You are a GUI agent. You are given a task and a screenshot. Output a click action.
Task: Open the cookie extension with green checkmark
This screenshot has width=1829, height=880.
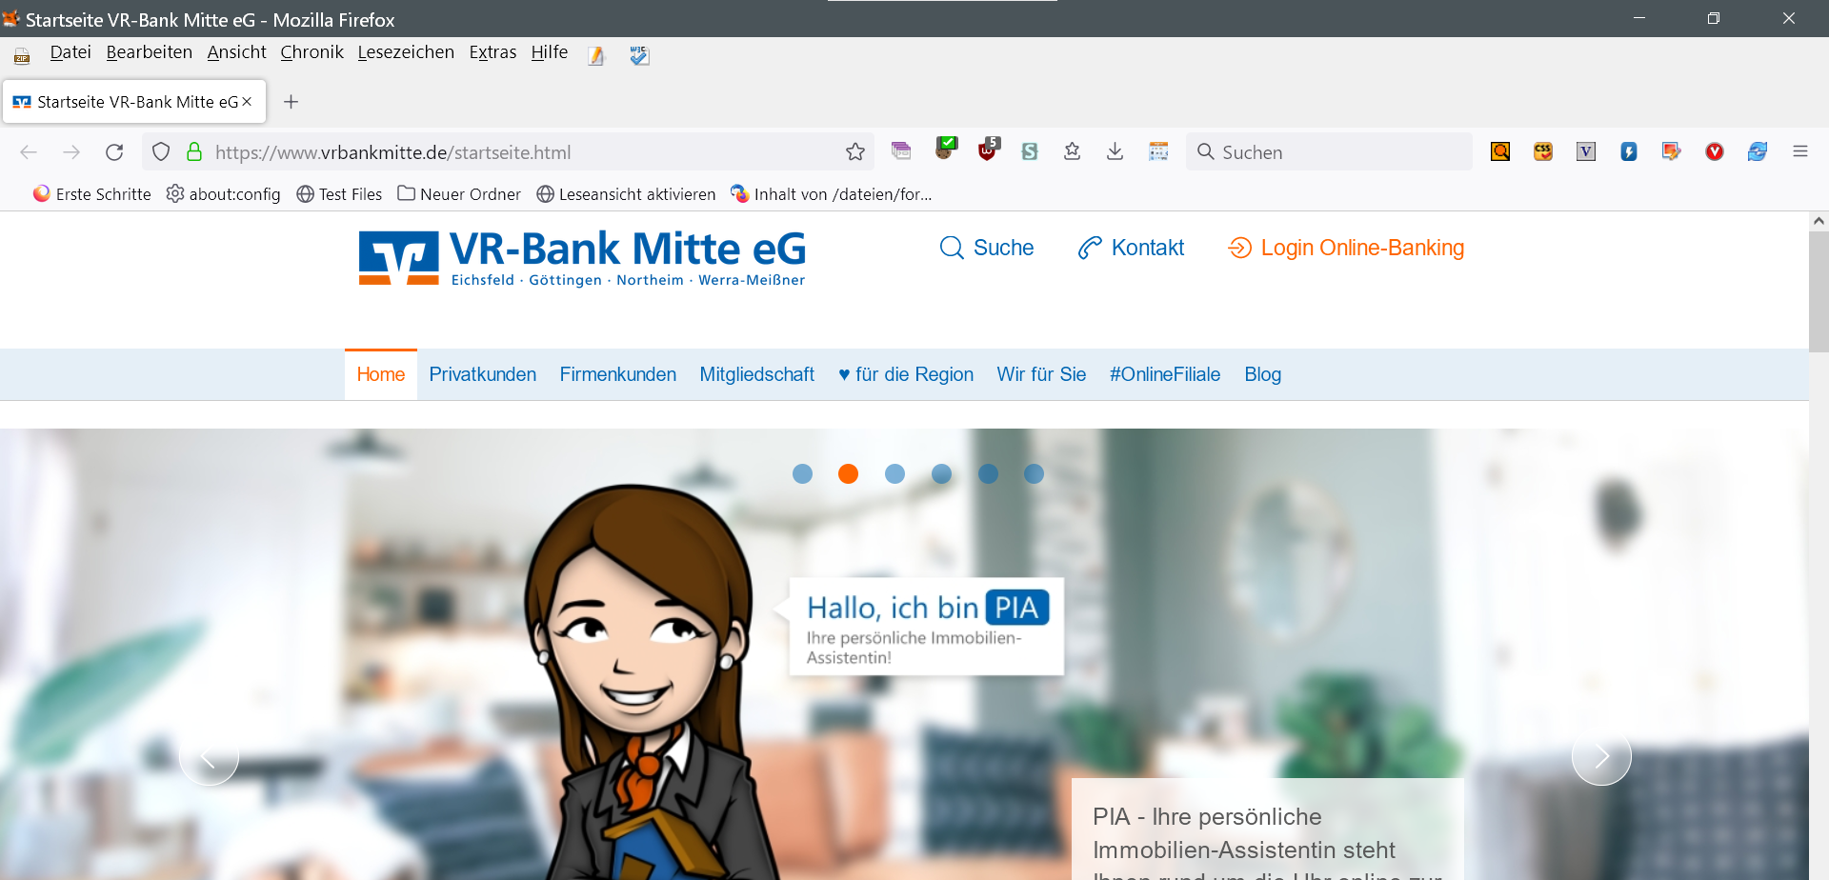point(946,148)
